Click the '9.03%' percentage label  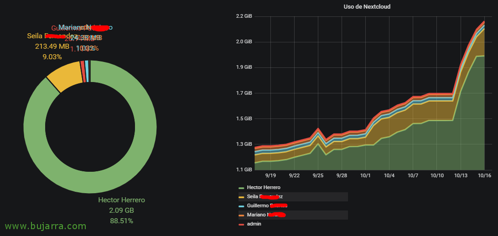click(52, 57)
